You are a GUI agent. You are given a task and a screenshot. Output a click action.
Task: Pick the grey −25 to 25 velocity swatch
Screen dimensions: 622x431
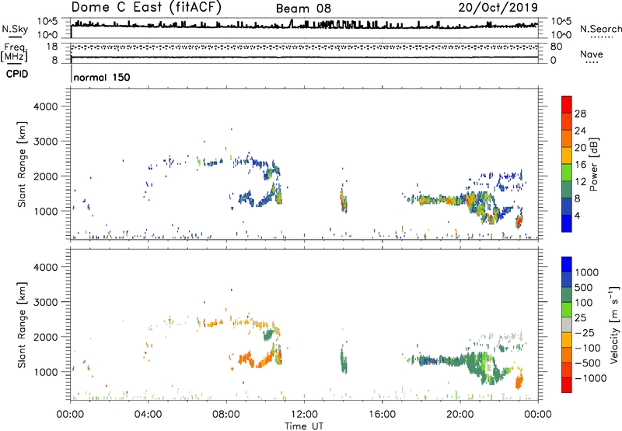pos(567,324)
